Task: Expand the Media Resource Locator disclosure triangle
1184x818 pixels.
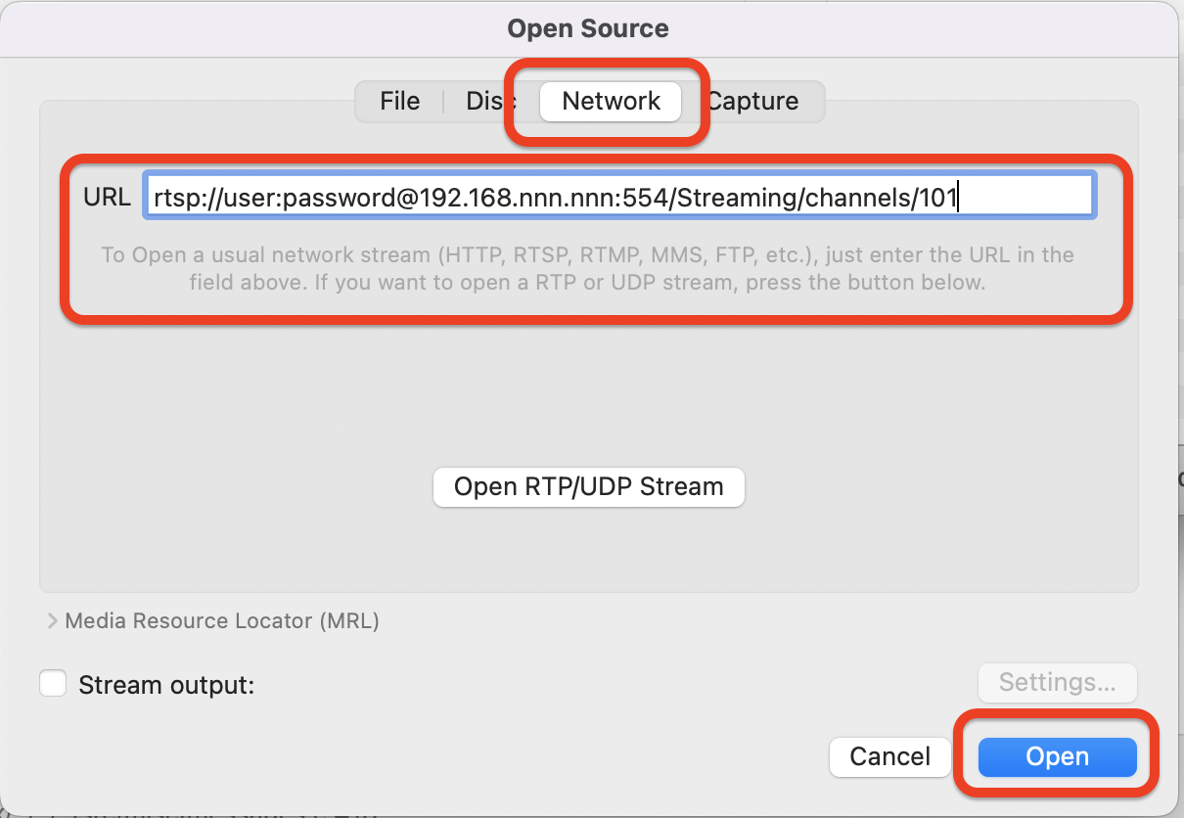Action: (x=52, y=620)
